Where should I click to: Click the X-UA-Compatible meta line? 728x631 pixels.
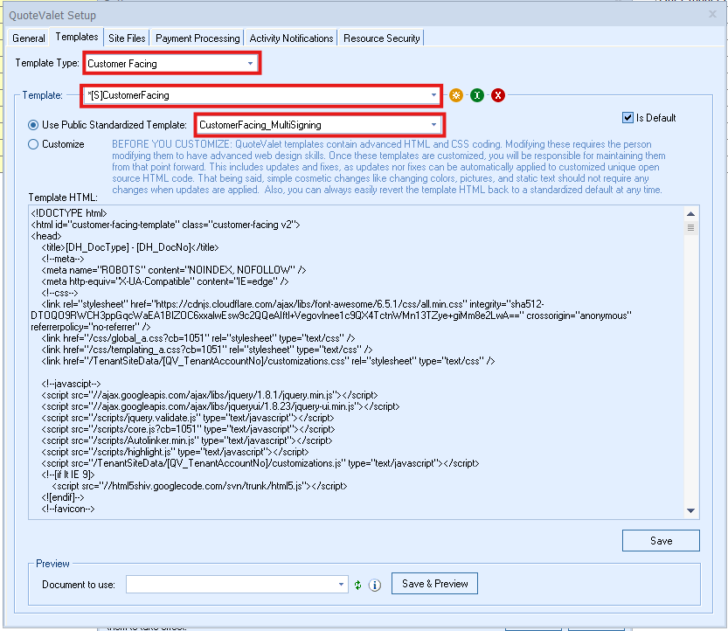165,281
